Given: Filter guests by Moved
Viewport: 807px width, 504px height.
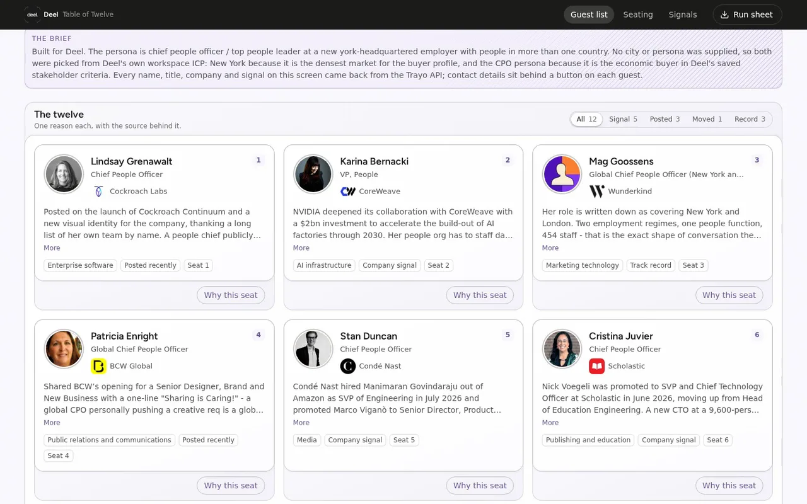Looking at the screenshot, I should pyautogui.click(x=707, y=119).
